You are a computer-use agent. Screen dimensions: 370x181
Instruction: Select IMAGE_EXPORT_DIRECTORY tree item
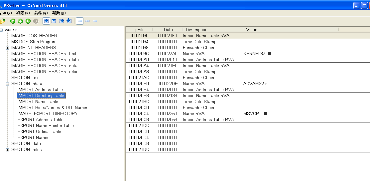coord(48,114)
